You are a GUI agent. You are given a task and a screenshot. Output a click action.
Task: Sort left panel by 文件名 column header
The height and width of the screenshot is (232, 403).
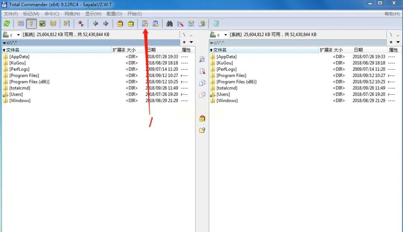point(56,50)
